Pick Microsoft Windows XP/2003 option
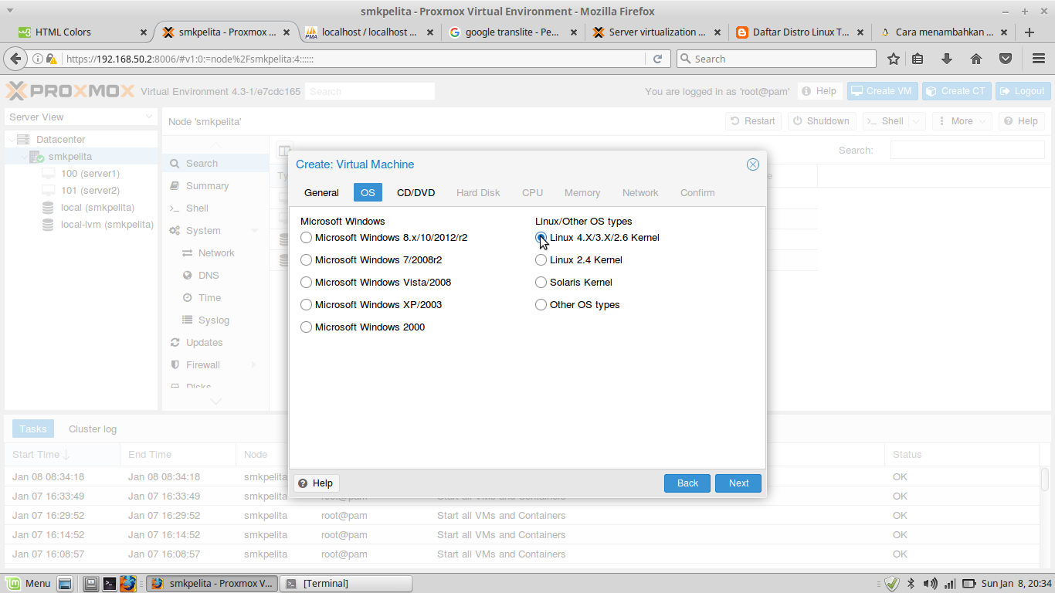This screenshot has width=1055, height=593. [x=307, y=305]
